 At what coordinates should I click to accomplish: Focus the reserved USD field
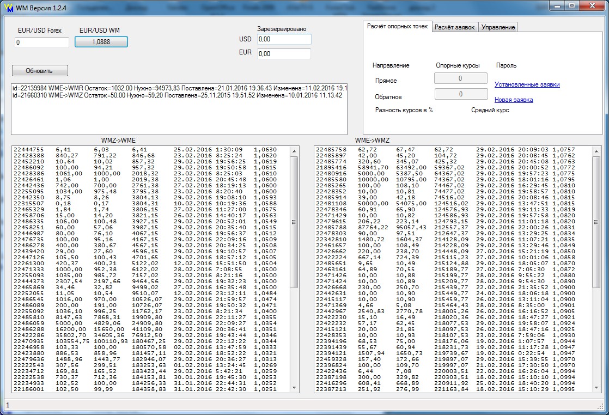pos(284,39)
